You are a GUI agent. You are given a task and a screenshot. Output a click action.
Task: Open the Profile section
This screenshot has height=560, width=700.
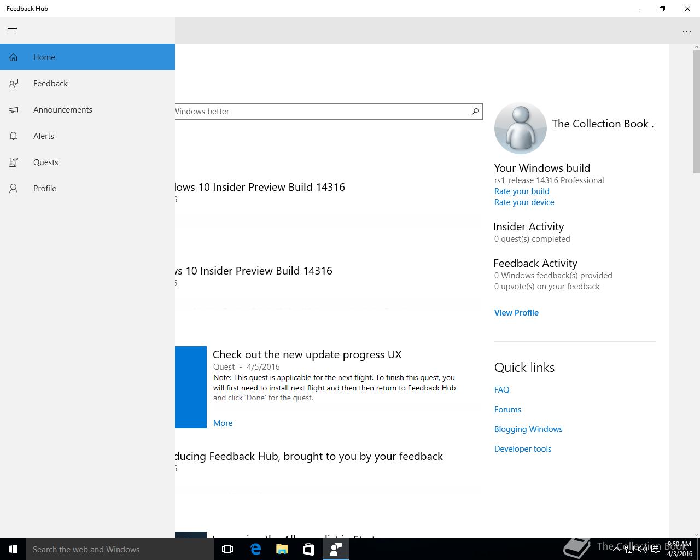coord(87,188)
